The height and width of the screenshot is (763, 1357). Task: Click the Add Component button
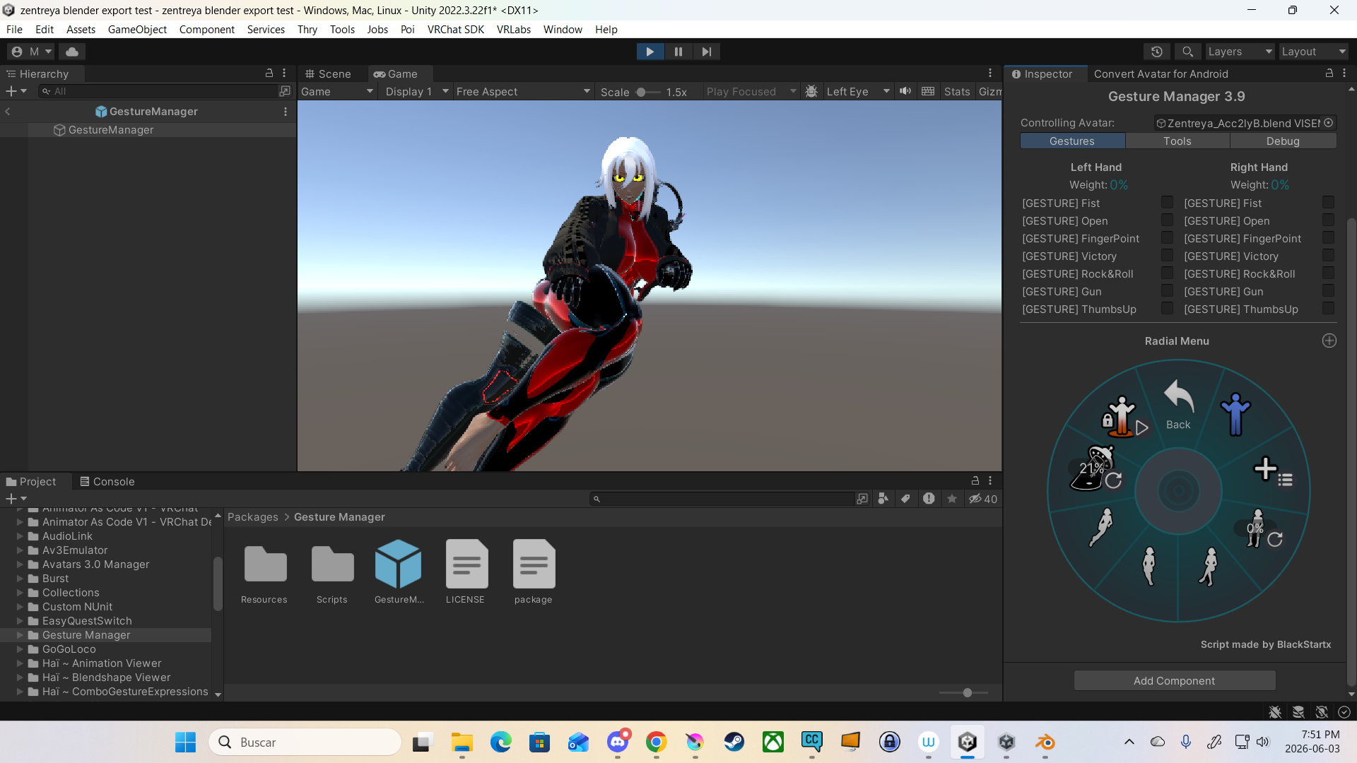click(x=1175, y=681)
